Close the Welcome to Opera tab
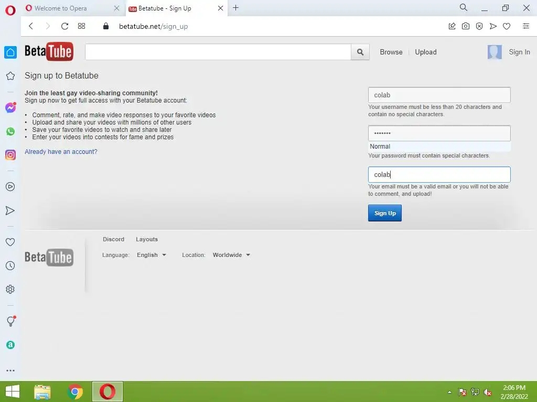The height and width of the screenshot is (402, 537). click(x=116, y=8)
